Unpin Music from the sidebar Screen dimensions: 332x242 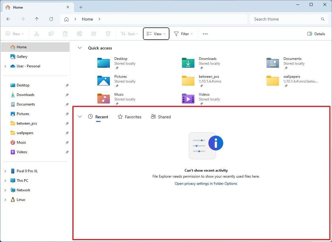pos(67,142)
